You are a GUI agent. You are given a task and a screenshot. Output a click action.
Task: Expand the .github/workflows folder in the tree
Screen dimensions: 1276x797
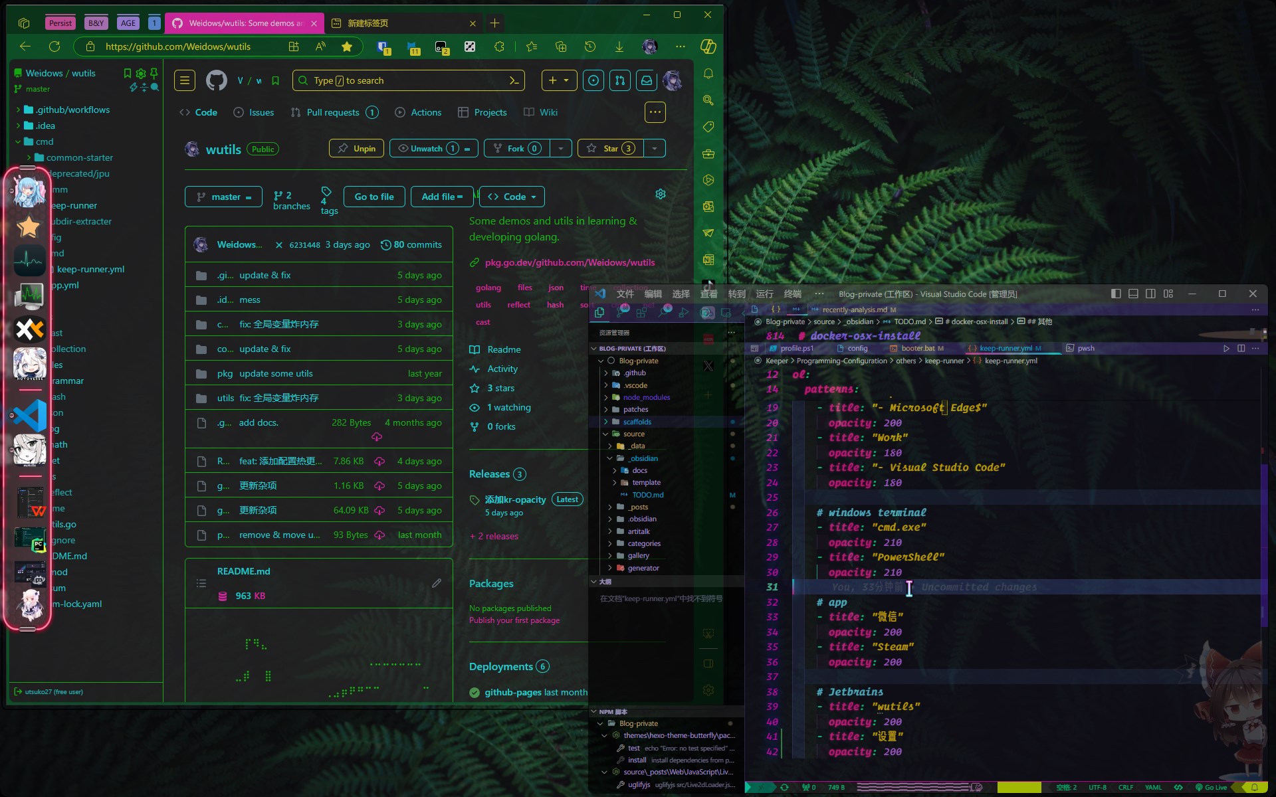[18, 110]
